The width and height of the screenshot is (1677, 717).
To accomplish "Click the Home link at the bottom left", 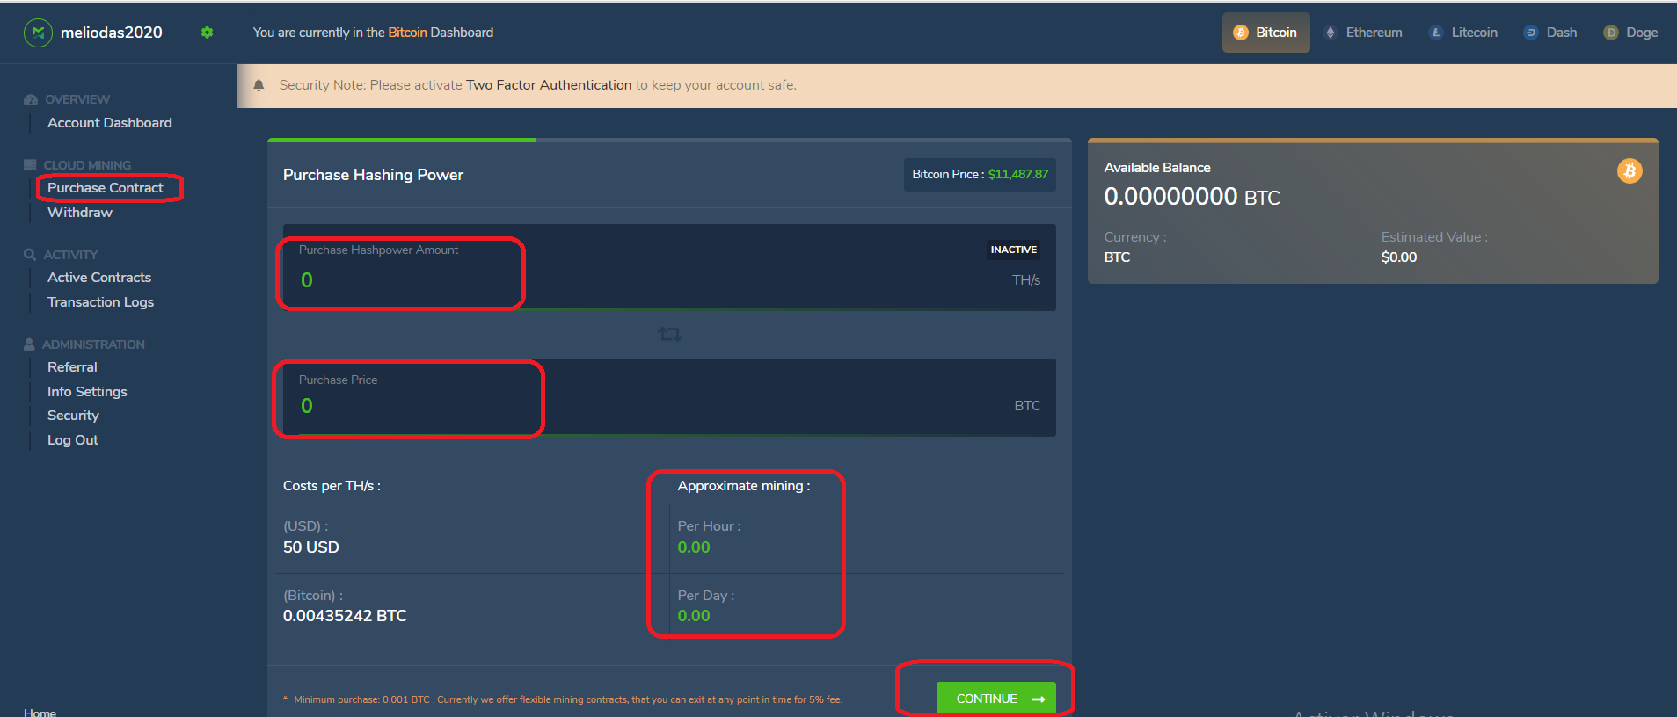I will tap(40, 712).
